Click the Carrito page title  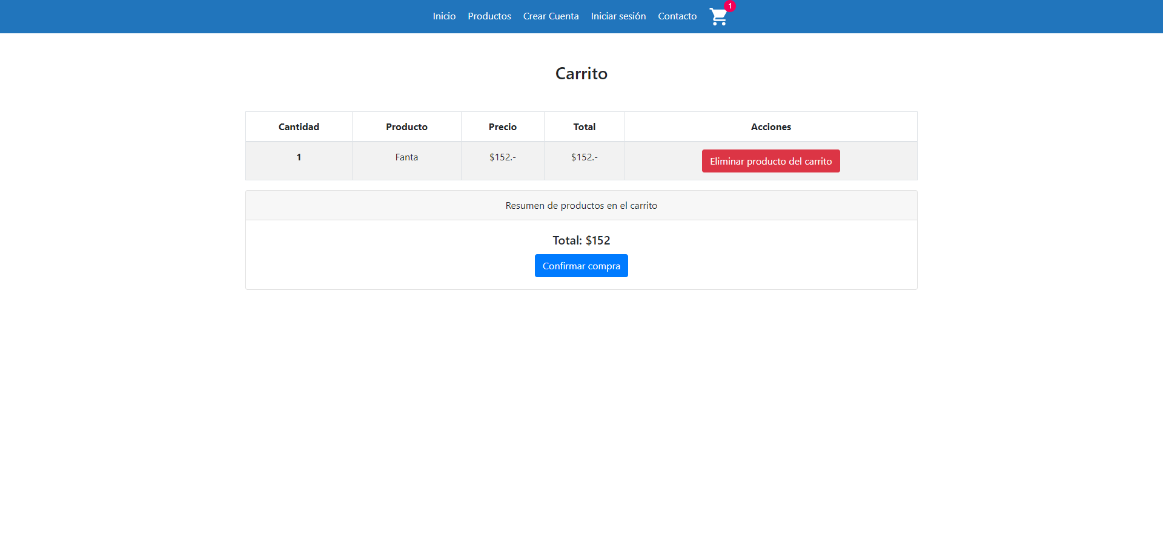[x=581, y=73]
